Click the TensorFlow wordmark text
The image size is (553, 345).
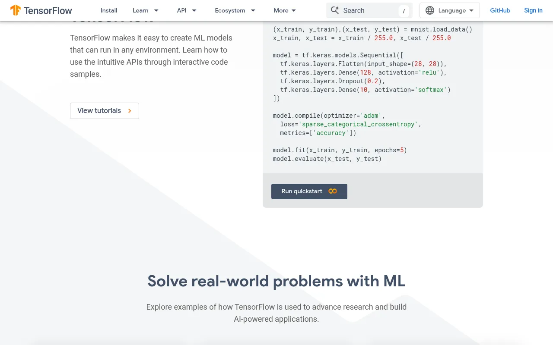[48, 10]
